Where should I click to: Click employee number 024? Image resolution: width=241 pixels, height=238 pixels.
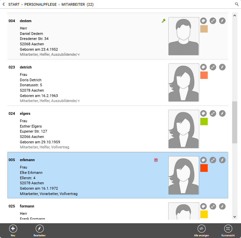tap(12, 113)
